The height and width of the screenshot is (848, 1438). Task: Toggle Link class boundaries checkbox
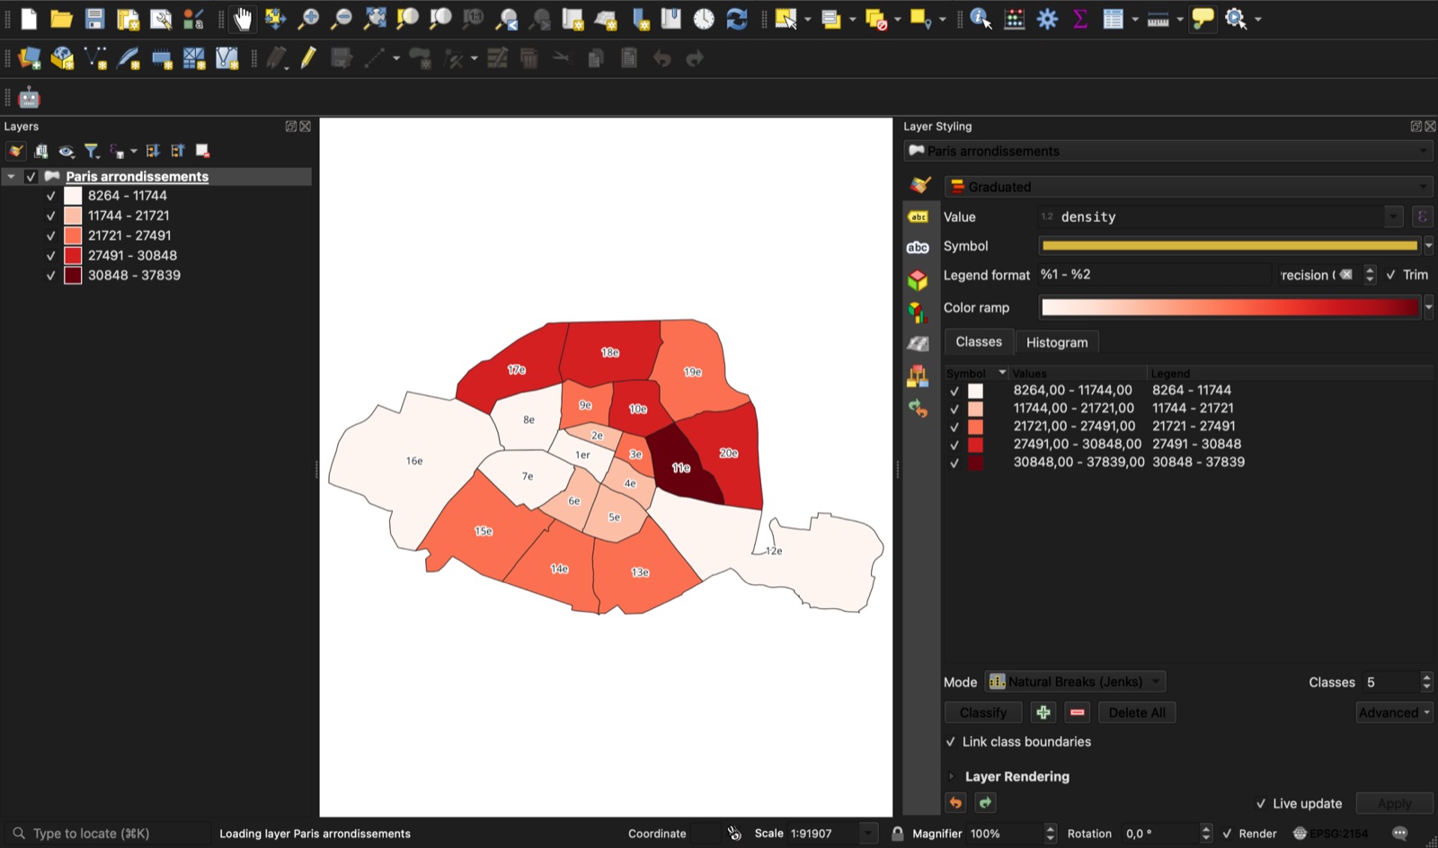(950, 742)
